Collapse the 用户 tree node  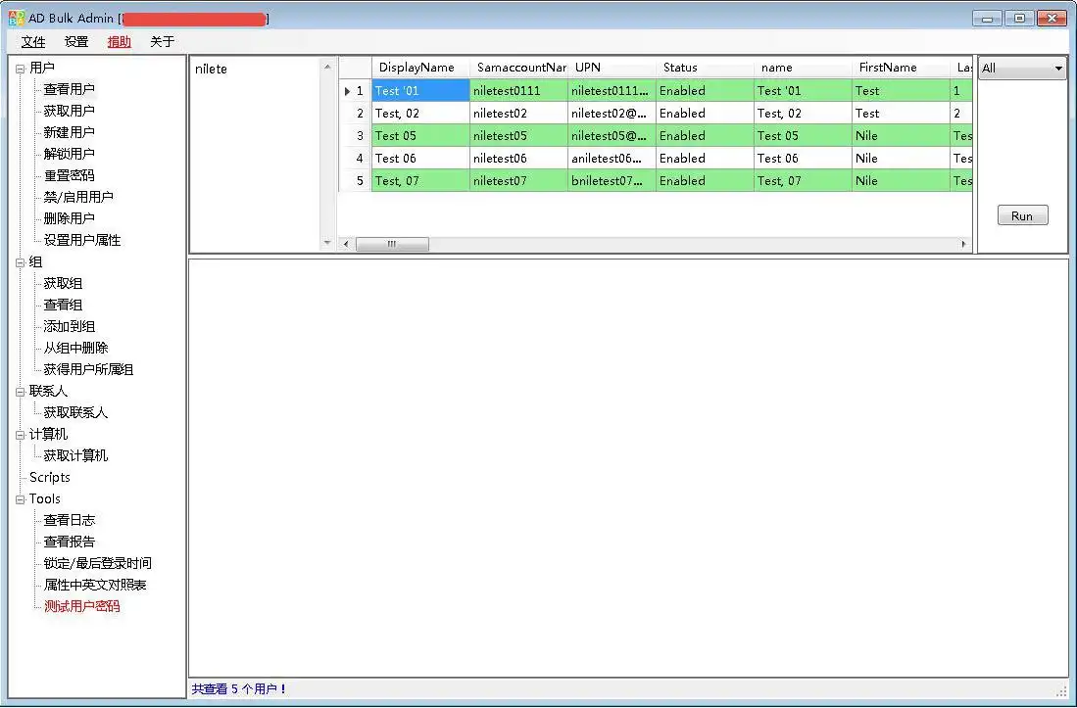point(20,68)
